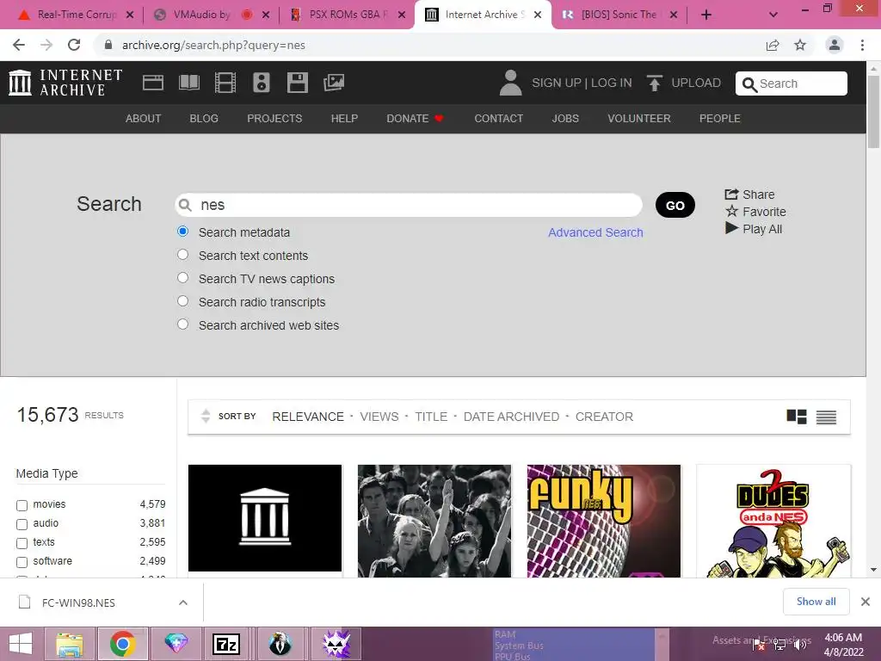The image size is (881, 661).
Task: Select Search radio transcripts option
Action: click(182, 300)
